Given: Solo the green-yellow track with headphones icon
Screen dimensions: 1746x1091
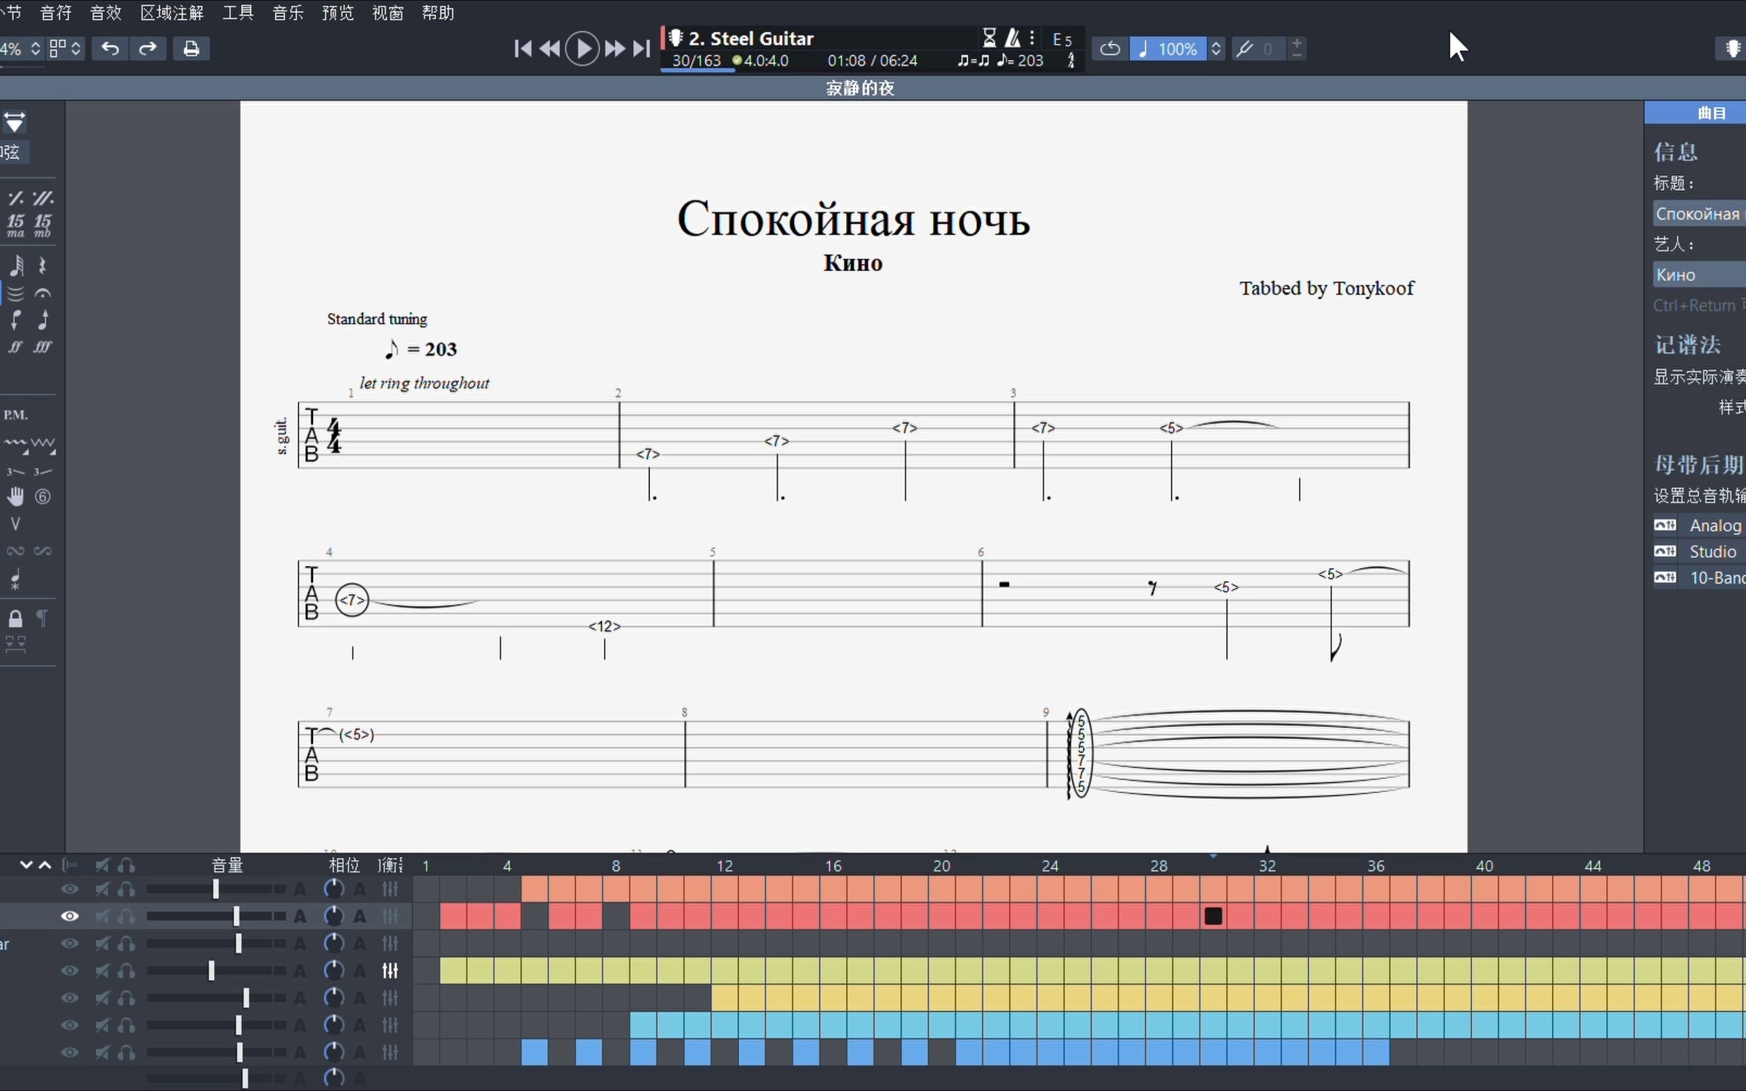Looking at the screenshot, I should point(126,970).
